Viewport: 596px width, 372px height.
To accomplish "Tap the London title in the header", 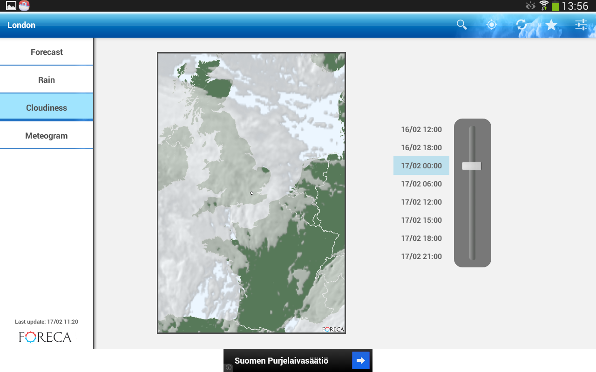I will pyautogui.click(x=21, y=25).
